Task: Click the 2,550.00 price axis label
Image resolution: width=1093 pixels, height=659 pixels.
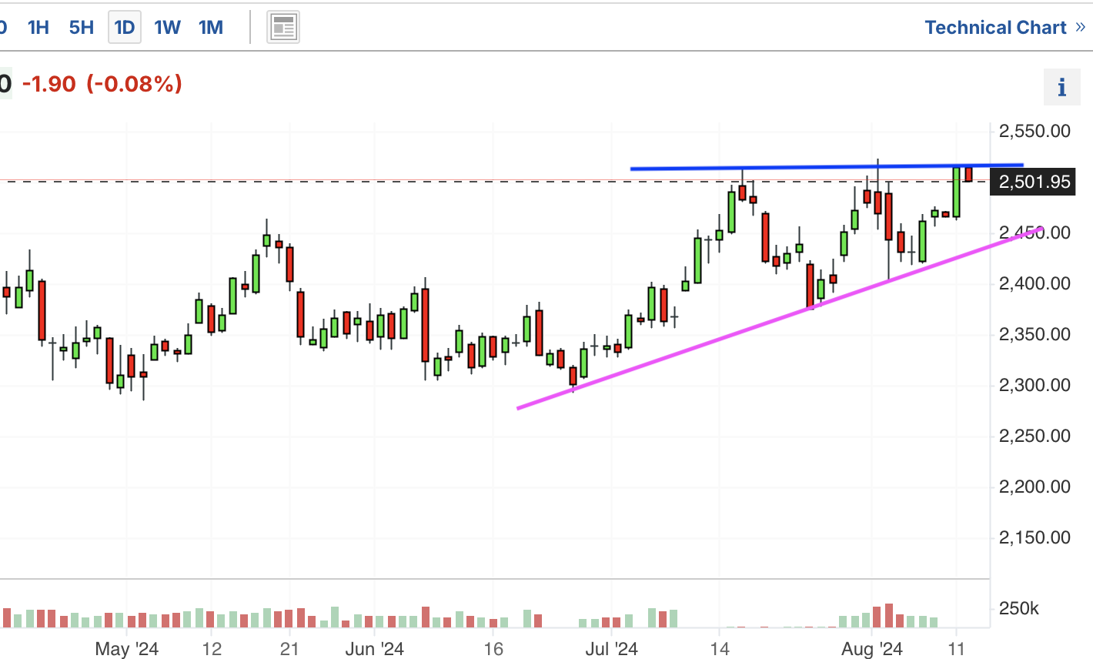Action: (1035, 131)
